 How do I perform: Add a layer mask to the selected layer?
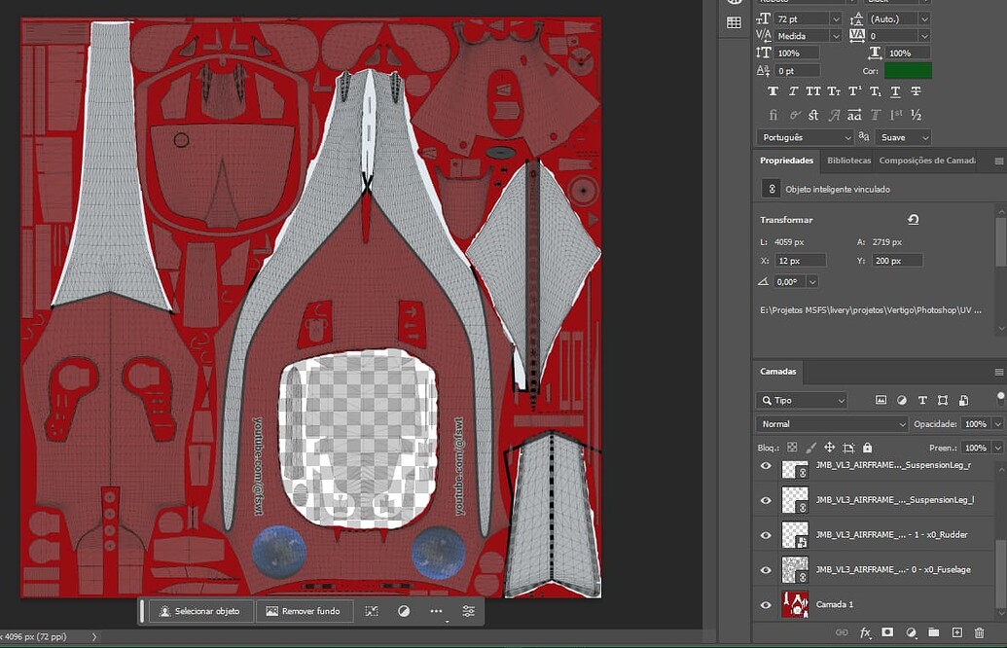point(887,633)
